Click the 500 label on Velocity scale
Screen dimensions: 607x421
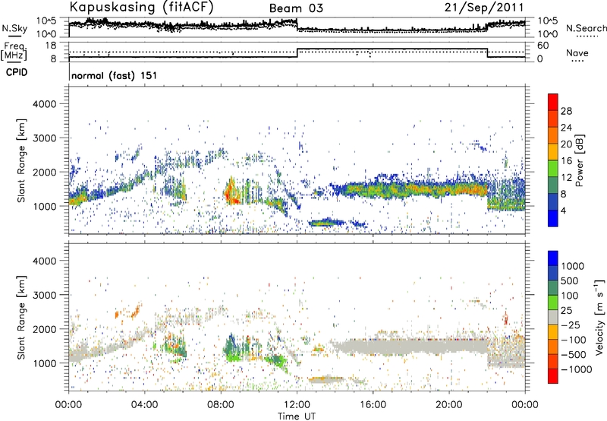point(570,280)
